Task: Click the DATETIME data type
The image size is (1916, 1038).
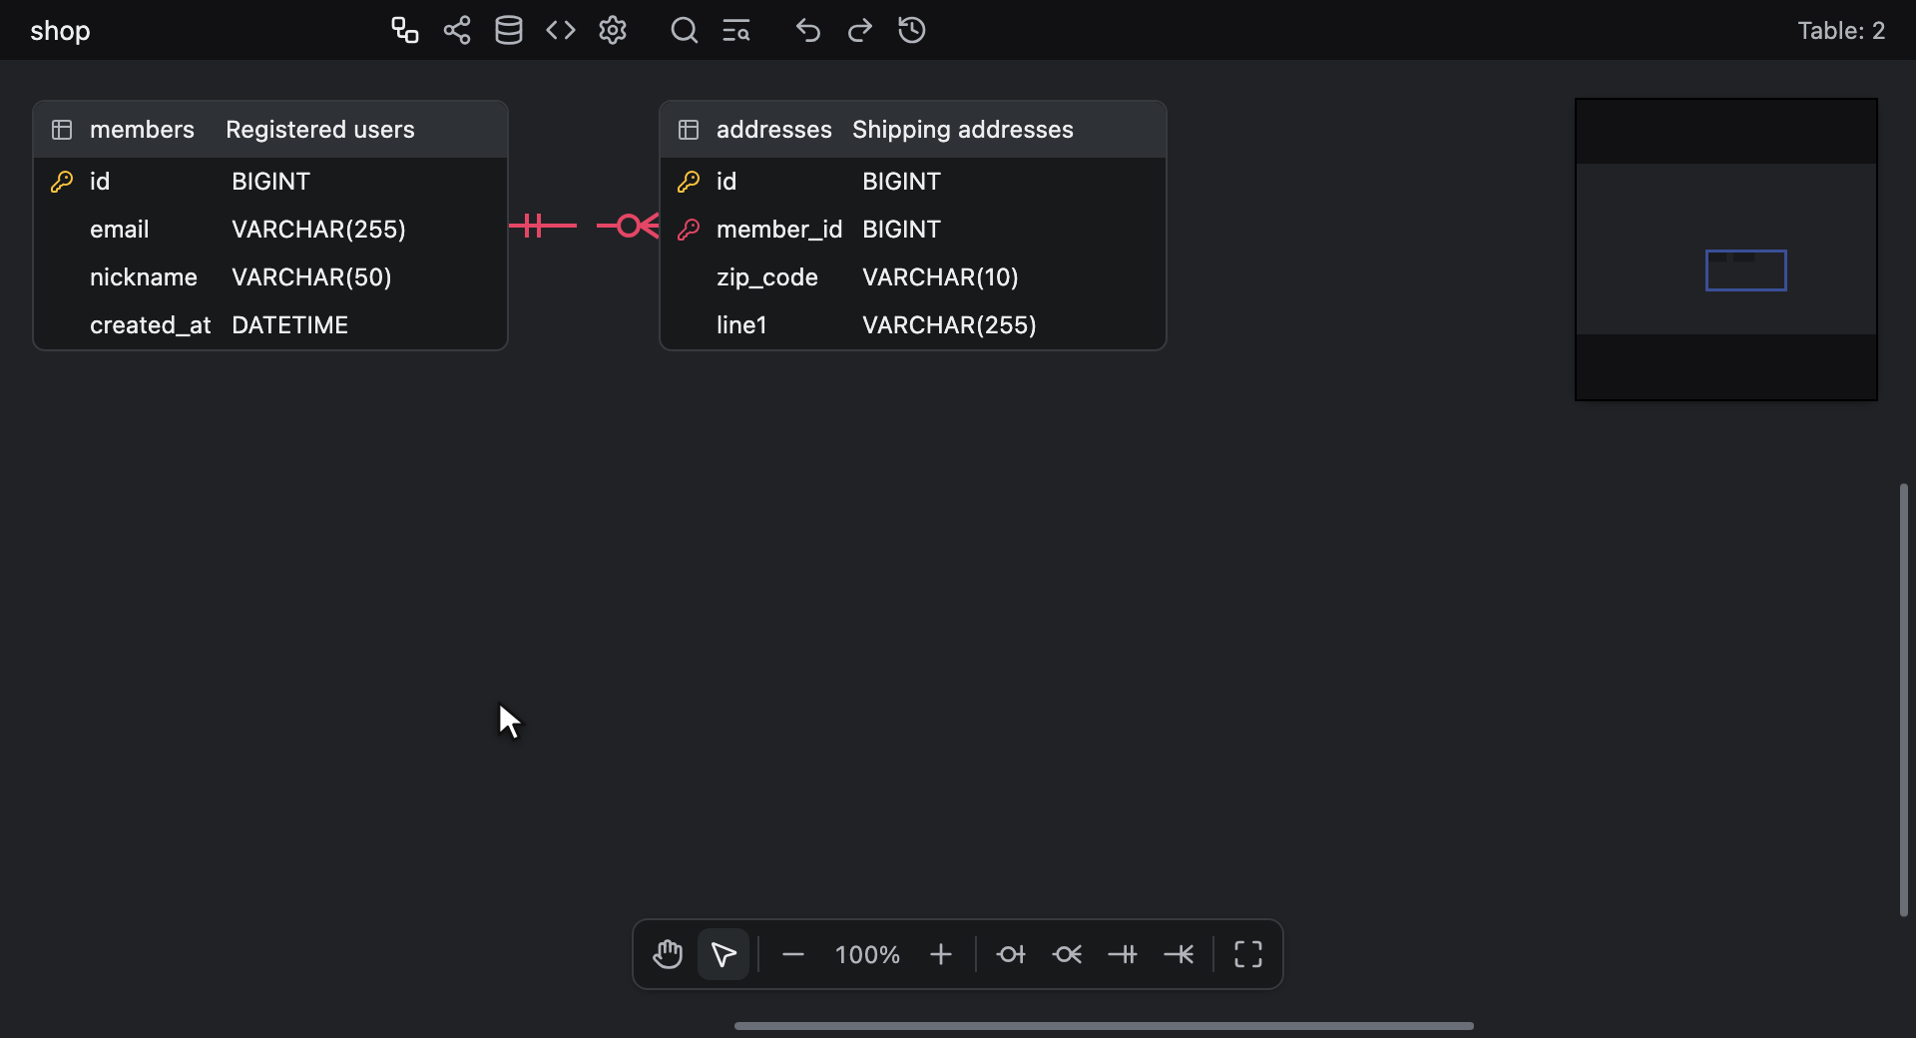Action: click(290, 325)
